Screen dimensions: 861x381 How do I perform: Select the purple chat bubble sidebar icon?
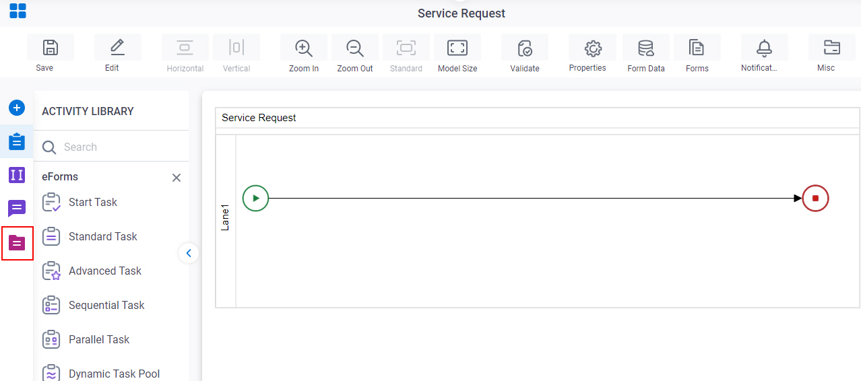[x=17, y=209]
